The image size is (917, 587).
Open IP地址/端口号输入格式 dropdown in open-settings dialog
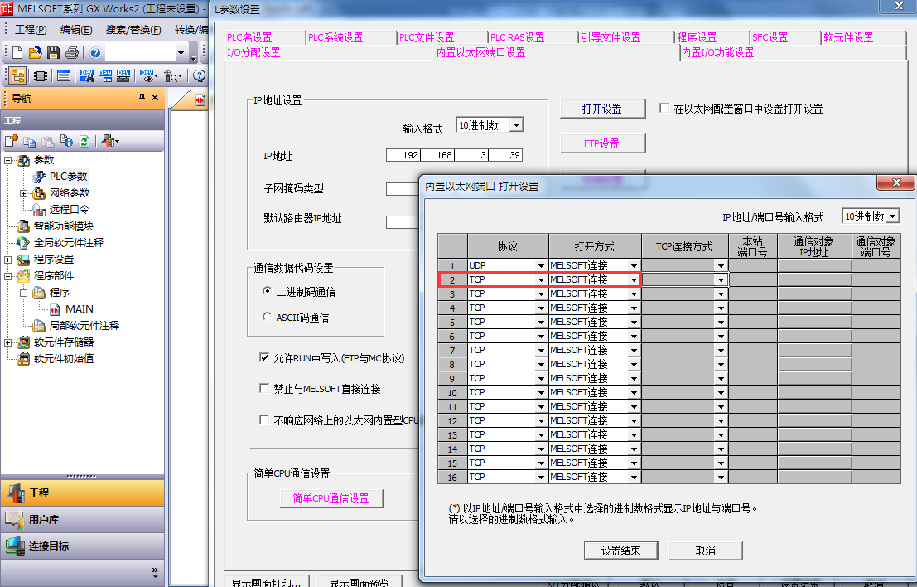pos(892,216)
